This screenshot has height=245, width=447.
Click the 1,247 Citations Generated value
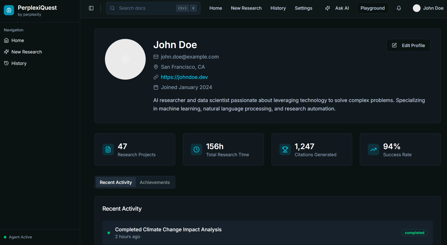(304, 146)
